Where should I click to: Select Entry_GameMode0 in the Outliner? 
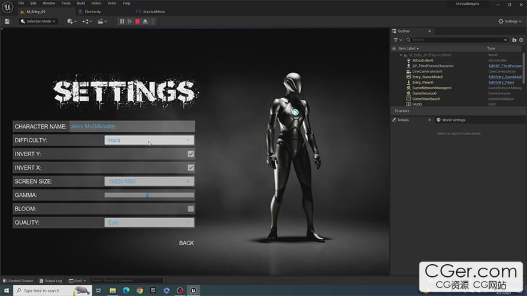point(427,77)
